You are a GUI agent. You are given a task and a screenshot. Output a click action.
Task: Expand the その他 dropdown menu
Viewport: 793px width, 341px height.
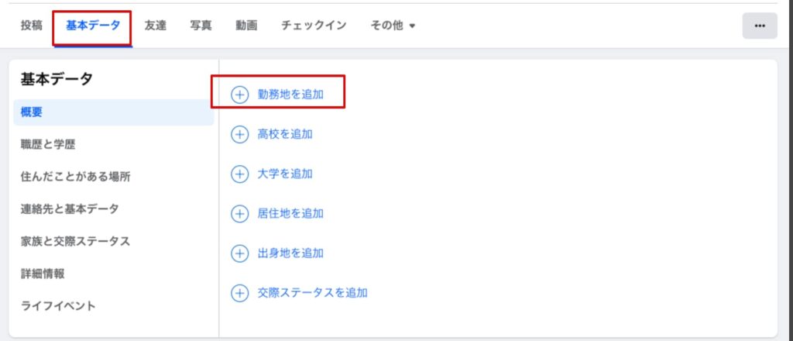[x=392, y=26]
